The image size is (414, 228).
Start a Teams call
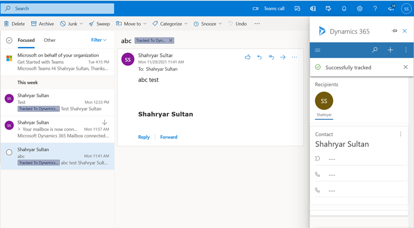pyautogui.click(x=269, y=8)
